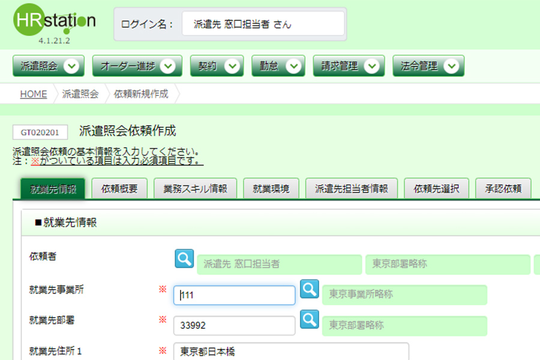
Task: Open the 派遣先担当者情報 tab
Action: pyautogui.click(x=352, y=189)
